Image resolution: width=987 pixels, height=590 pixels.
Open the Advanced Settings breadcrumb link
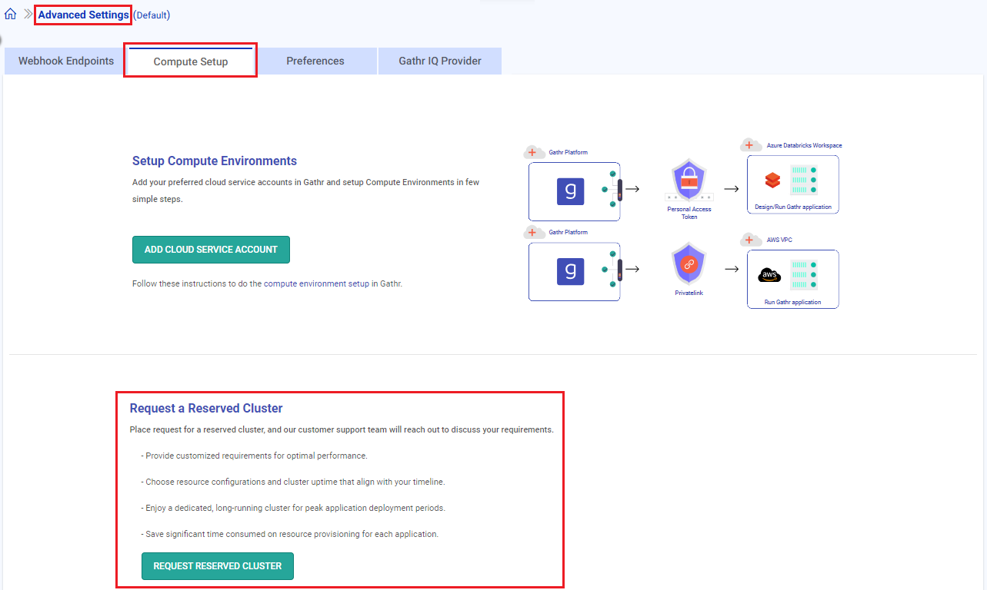(83, 15)
